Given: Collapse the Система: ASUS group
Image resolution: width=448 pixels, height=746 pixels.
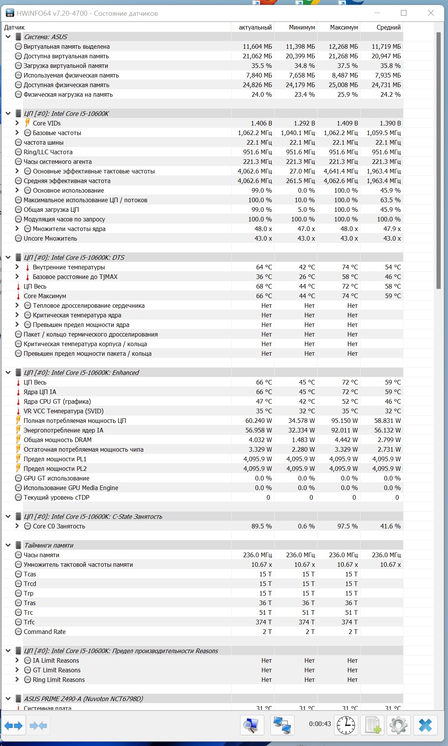Looking at the screenshot, I should pyautogui.click(x=8, y=37).
